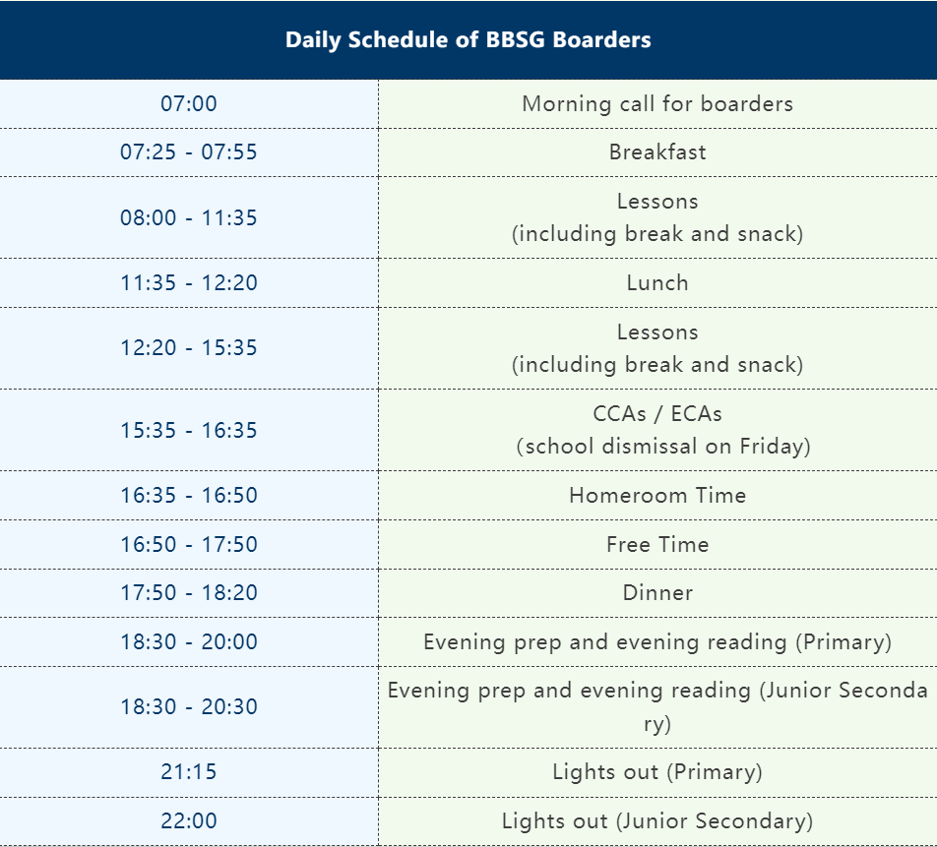Select the 18:30 - 20:30 time slot
The width and height of the screenshot is (937, 847).
189,707
